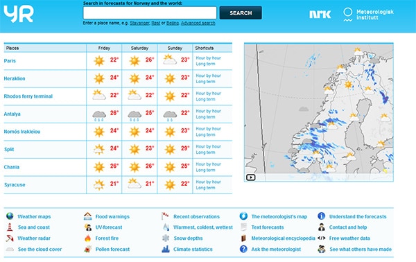Open the Chania forecast link
The image size is (416, 262).
click(x=12, y=167)
